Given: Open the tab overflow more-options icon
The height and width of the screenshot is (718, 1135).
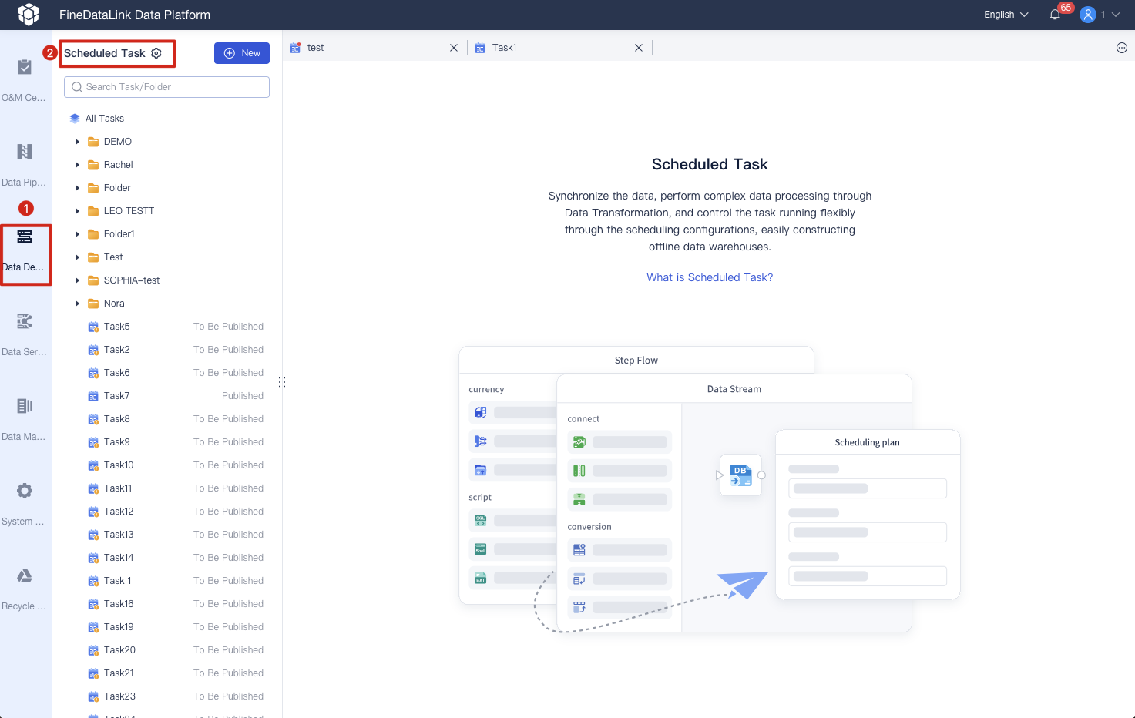Looking at the screenshot, I should 1122,48.
